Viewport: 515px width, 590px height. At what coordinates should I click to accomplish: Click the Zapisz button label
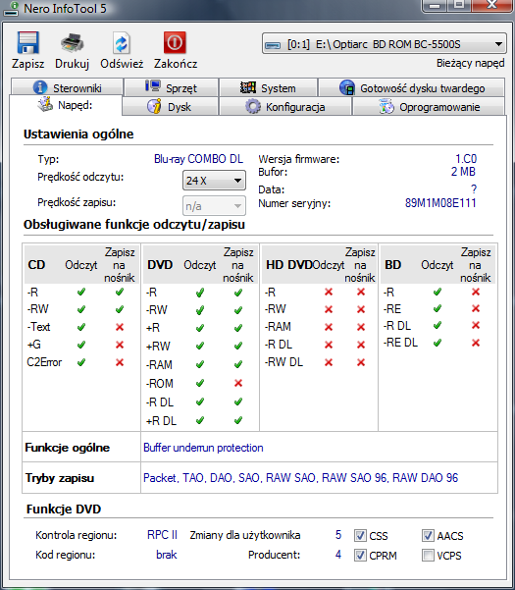tap(27, 64)
